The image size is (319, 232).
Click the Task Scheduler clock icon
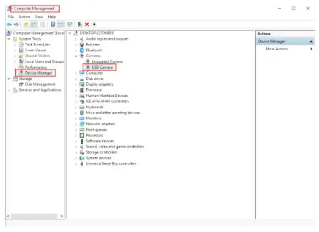[21, 44]
